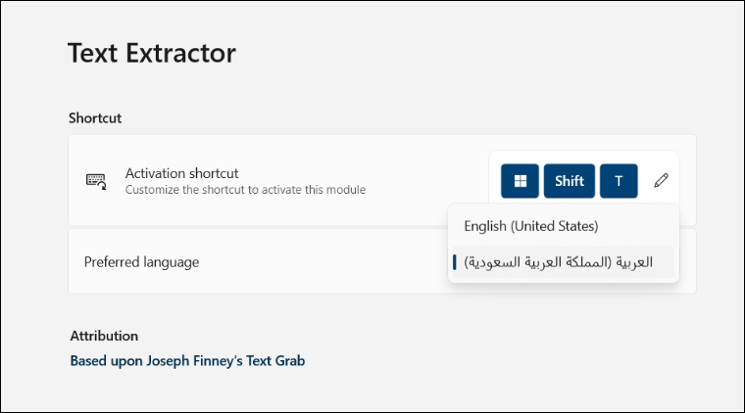745x413 pixels.
Task: Select the Shift key chip
Action: (x=570, y=181)
